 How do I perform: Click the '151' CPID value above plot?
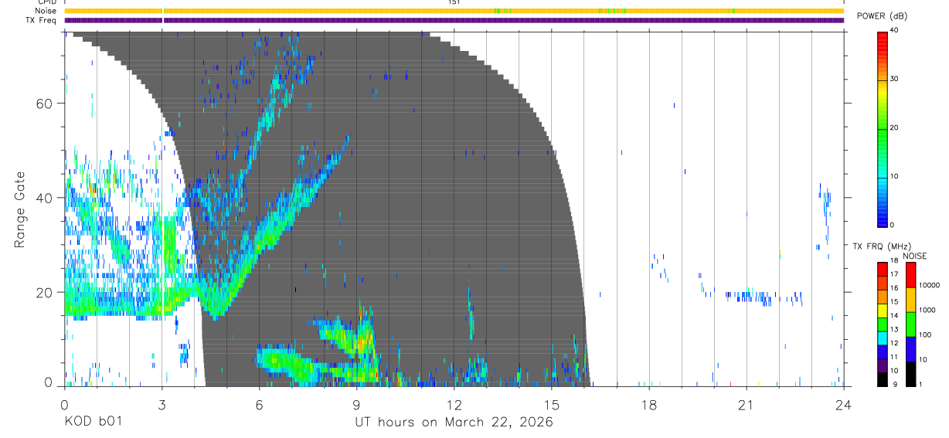click(454, 2)
